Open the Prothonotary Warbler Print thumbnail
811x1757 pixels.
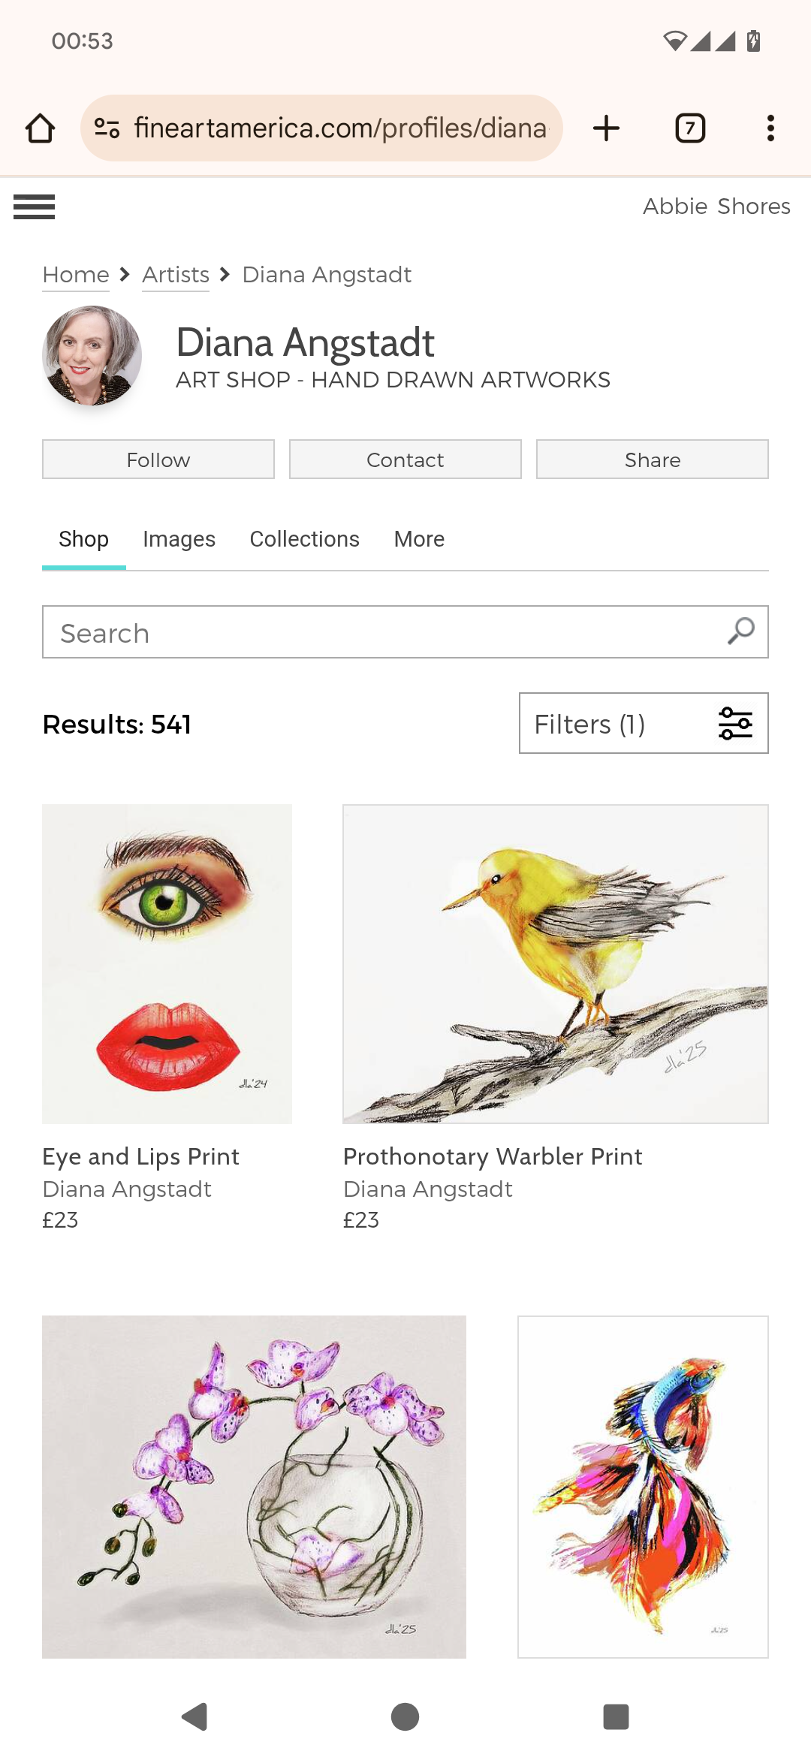[556, 964]
